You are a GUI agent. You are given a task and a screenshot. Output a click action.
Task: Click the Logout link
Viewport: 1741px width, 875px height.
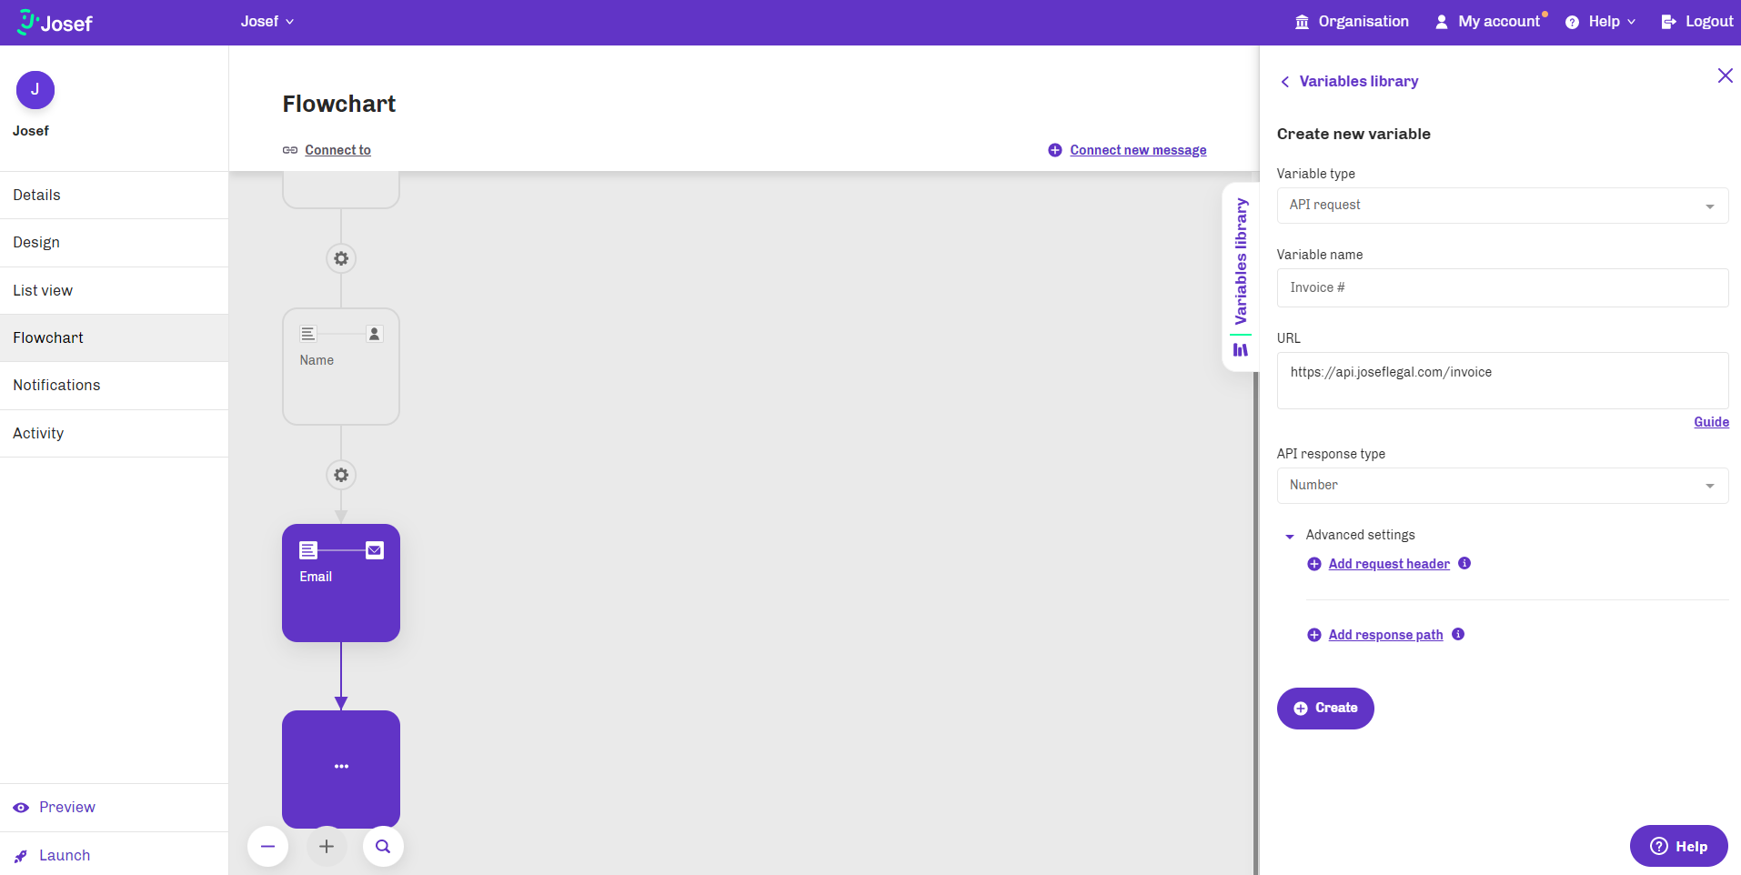[x=1697, y=22]
